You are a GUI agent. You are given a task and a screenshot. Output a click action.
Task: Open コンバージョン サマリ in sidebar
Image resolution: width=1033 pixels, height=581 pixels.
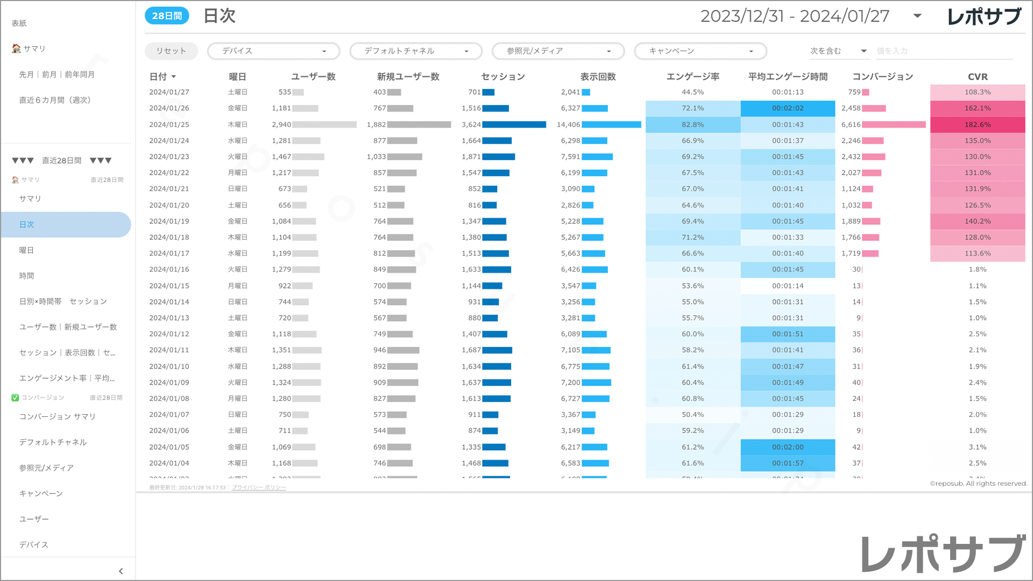coord(58,416)
